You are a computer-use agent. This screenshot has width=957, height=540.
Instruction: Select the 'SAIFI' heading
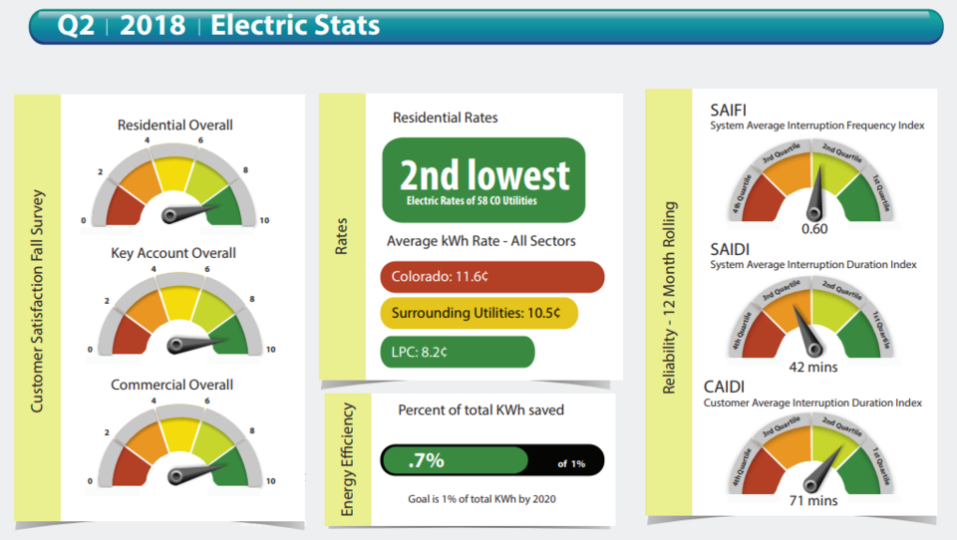click(728, 111)
